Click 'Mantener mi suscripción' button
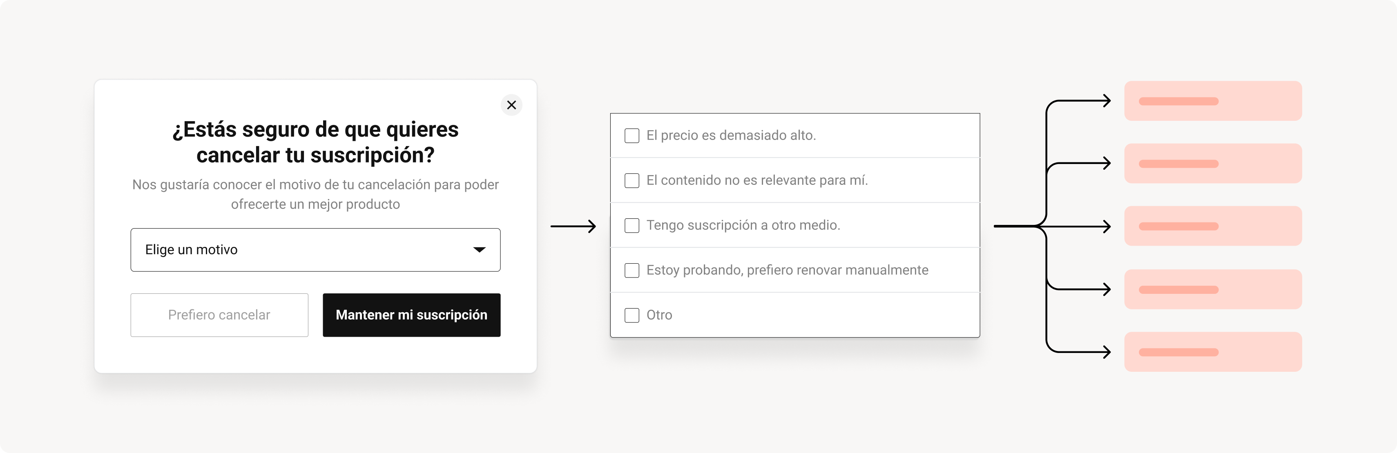The width and height of the screenshot is (1397, 453). (x=412, y=315)
